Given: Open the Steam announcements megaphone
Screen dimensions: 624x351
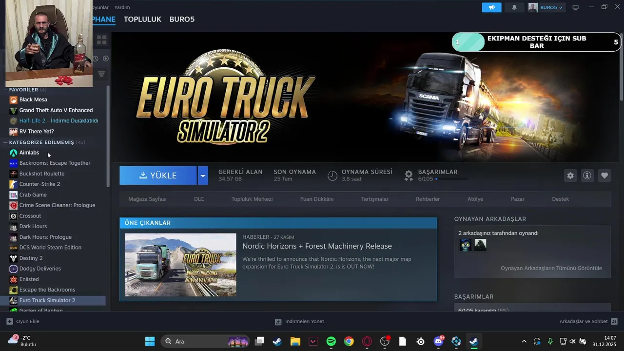Looking at the screenshot, I should pyautogui.click(x=491, y=7).
